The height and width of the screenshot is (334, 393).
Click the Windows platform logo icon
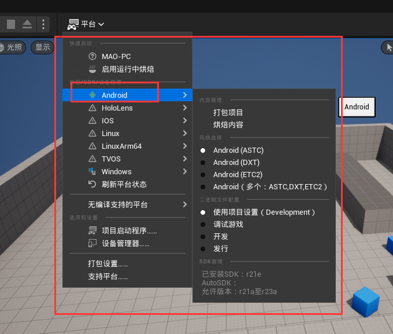tap(92, 171)
